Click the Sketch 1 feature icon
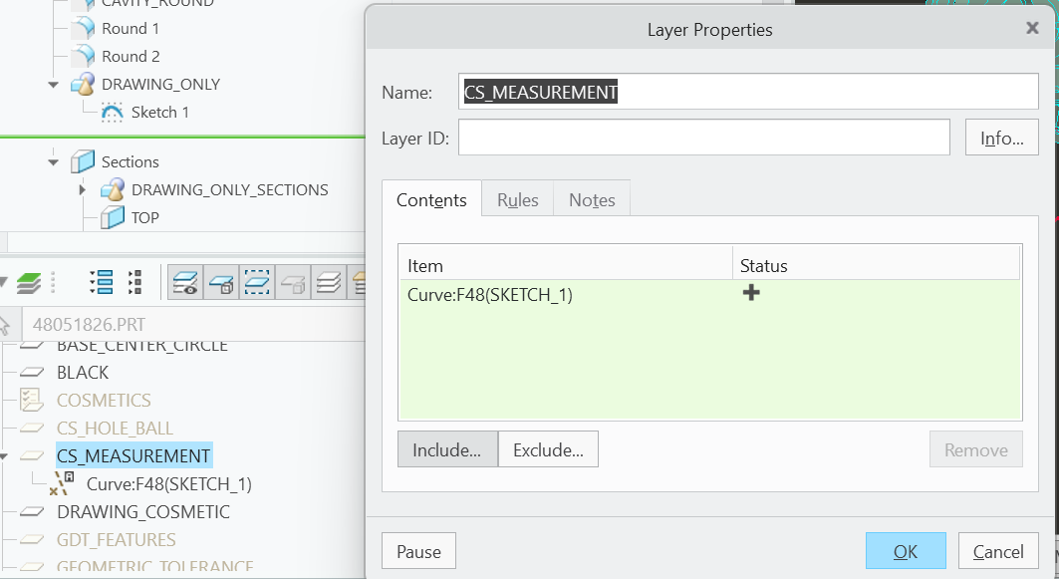Screen dimensions: 1059x579 (x=111, y=112)
